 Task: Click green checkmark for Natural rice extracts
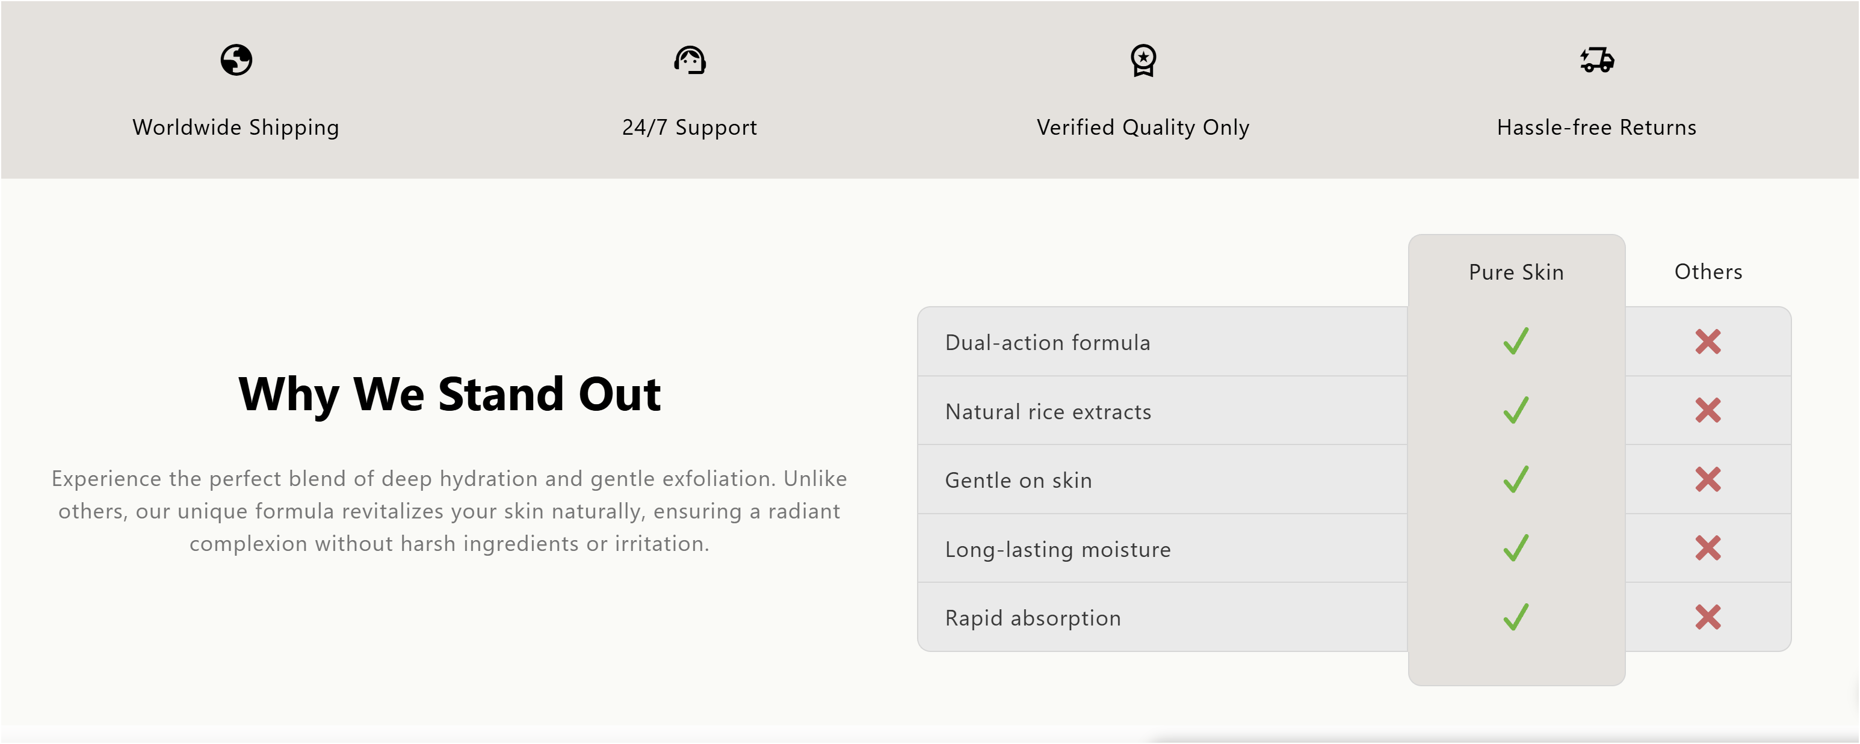[1516, 411]
